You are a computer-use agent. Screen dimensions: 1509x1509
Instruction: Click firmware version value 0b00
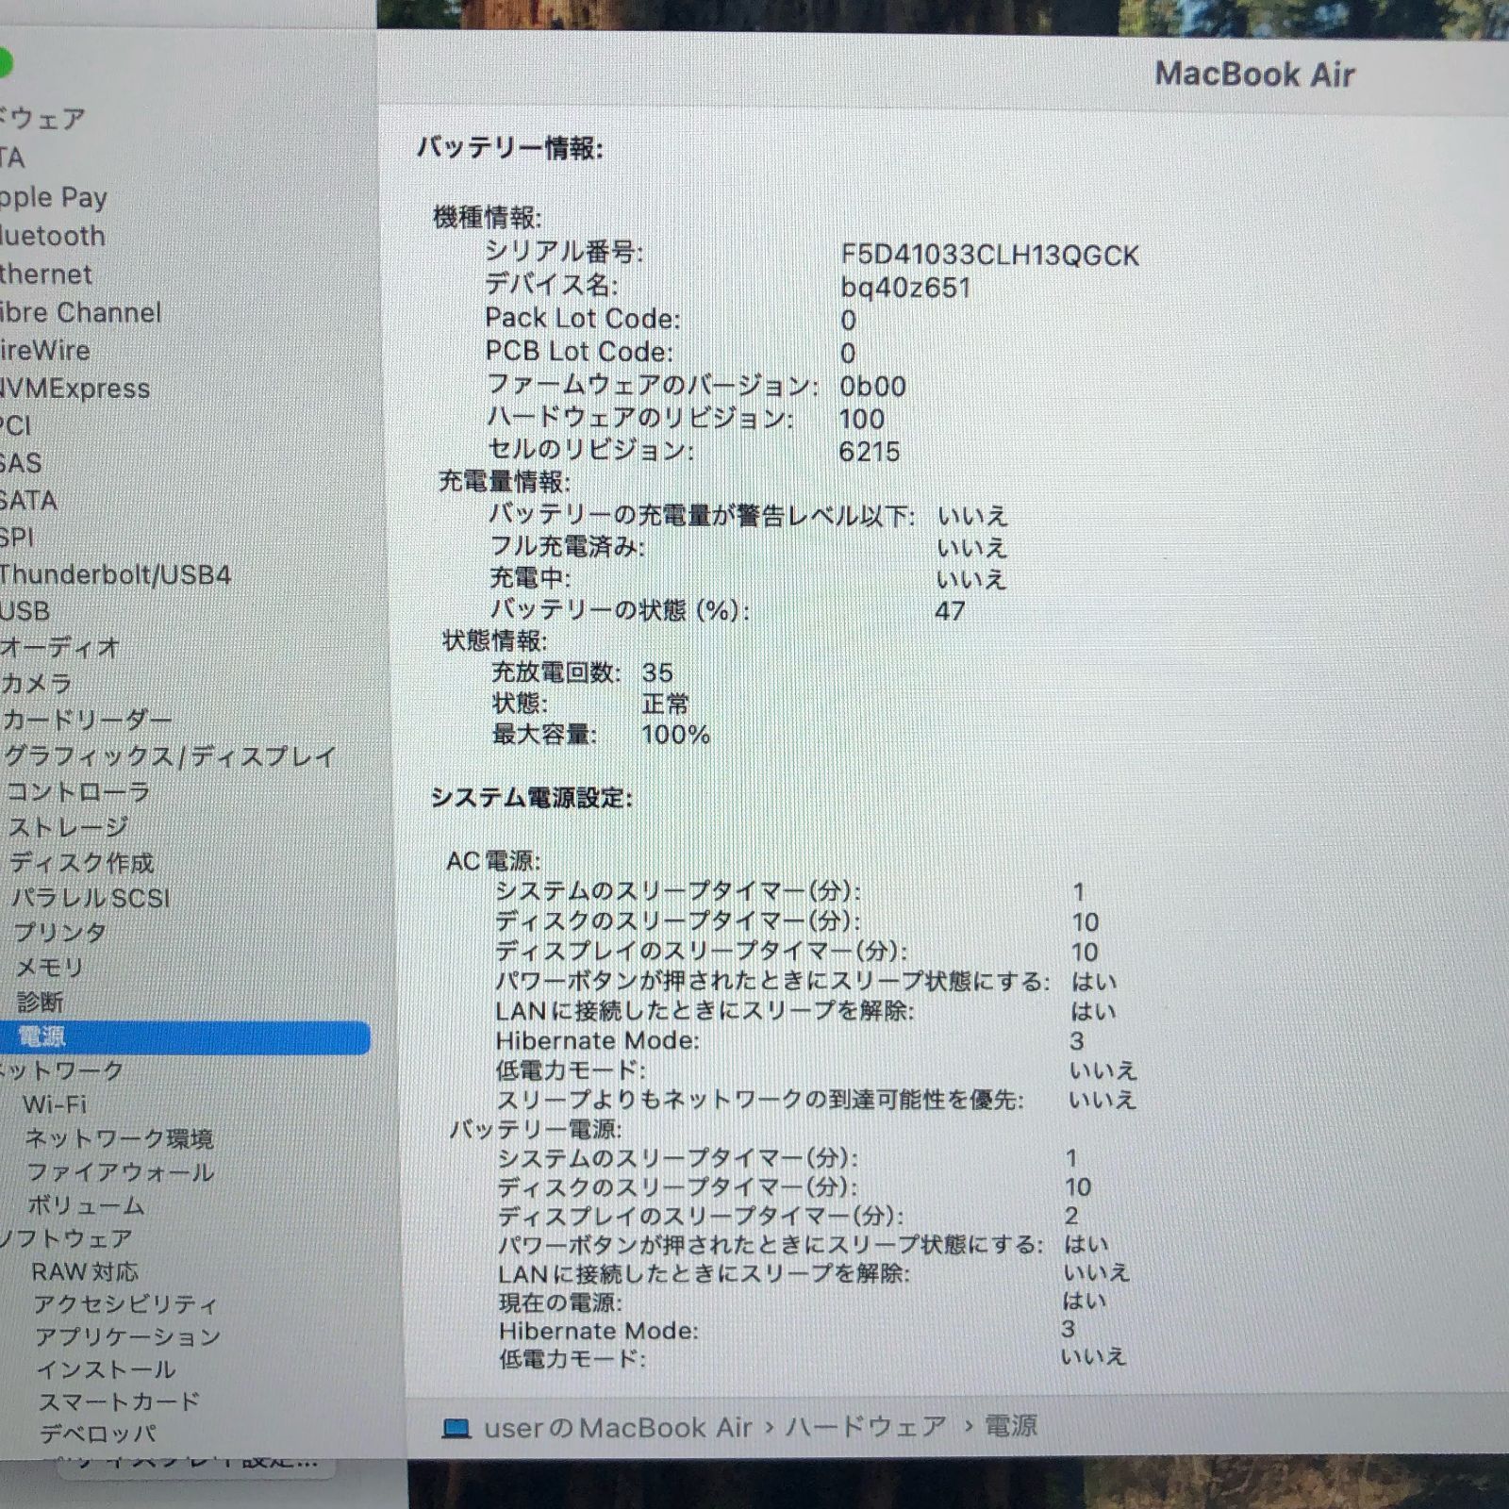(872, 387)
